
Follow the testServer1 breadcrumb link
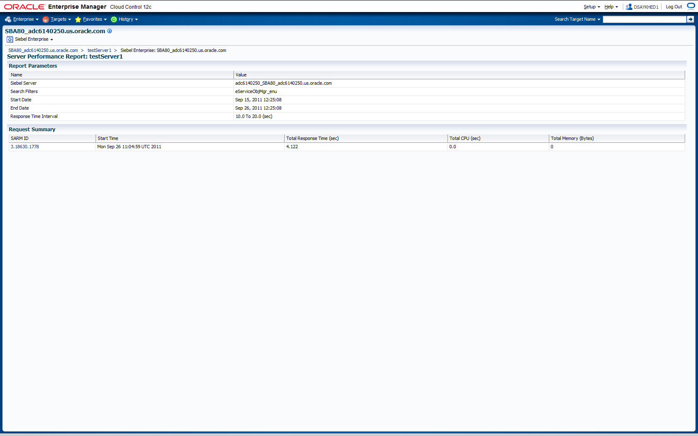pos(99,50)
